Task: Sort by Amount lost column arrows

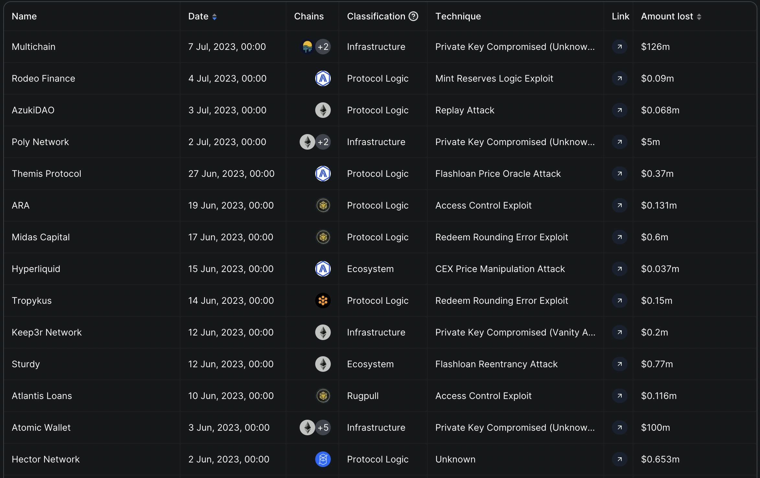Action: 699,17
